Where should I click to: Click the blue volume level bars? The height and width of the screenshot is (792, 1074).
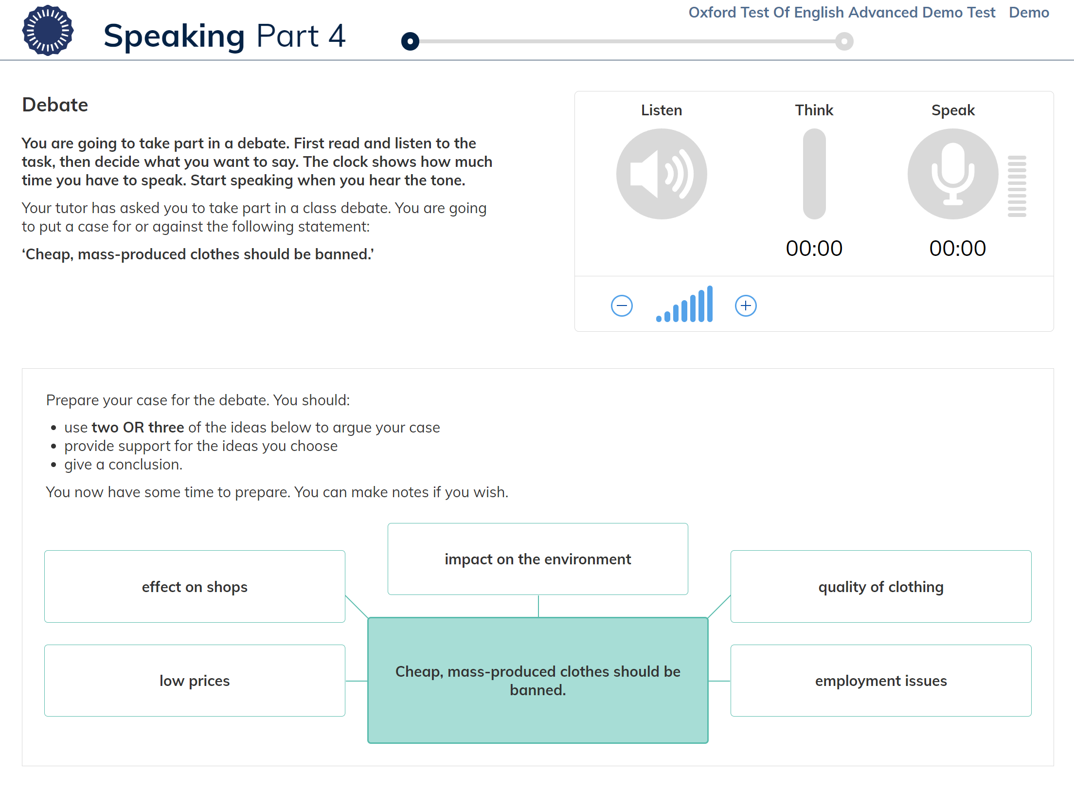point(684,304)
